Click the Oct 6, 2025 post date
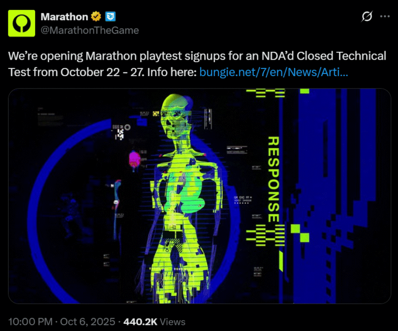The width and height of the screenshot is (398, 331). click(88, 322)
